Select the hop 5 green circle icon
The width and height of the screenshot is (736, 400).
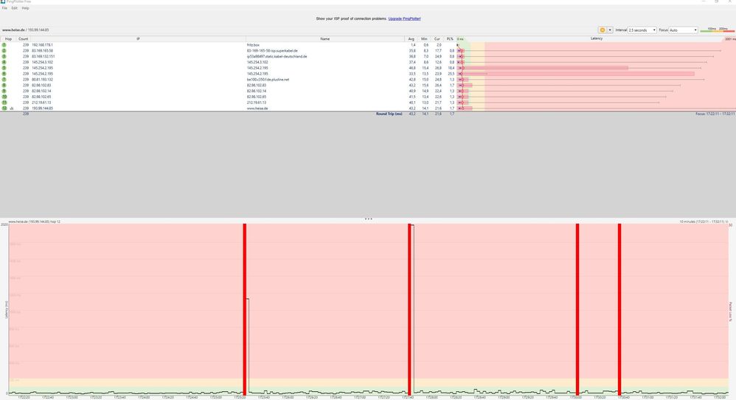[x=4, y=68]
